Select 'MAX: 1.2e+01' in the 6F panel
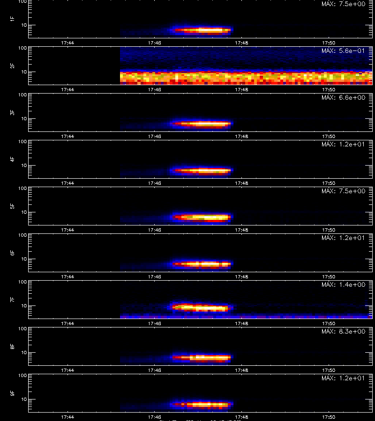Screen dimensions: 375x421 [x=343, y=238]
